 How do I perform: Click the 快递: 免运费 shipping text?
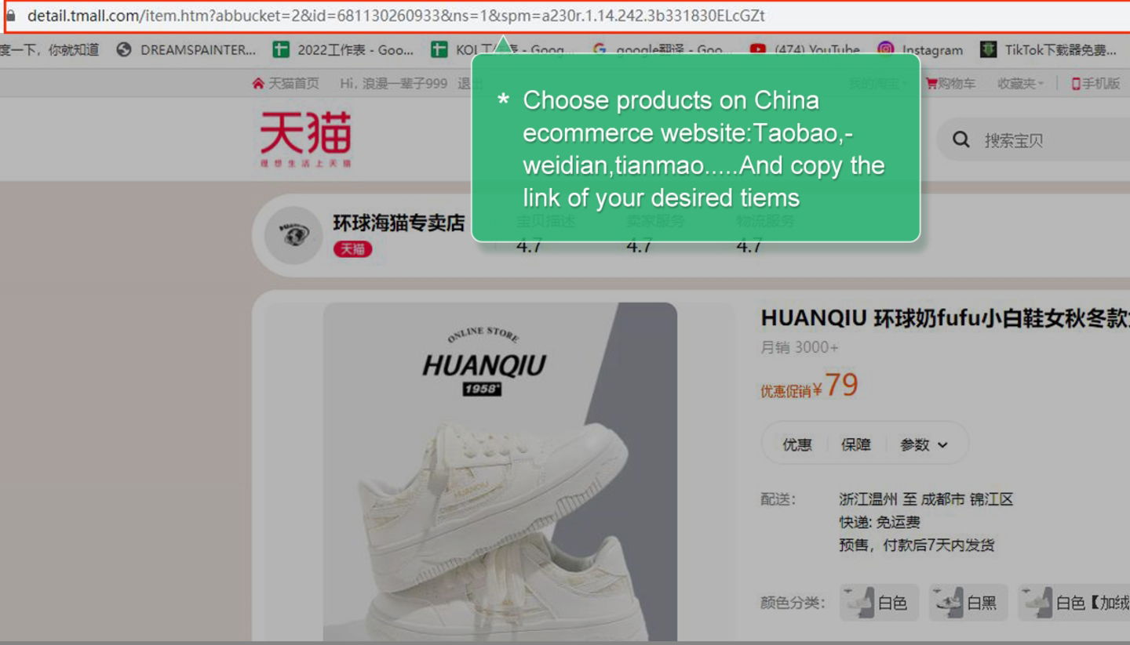pos(879,522)
